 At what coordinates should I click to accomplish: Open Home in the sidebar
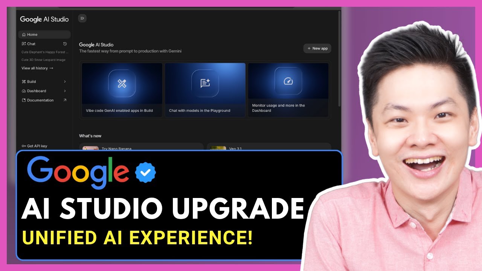[x=44, y=35]
